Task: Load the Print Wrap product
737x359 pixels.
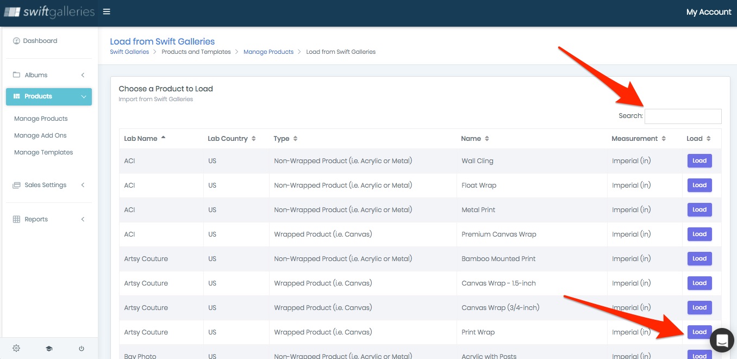Action: coord(699,332)
